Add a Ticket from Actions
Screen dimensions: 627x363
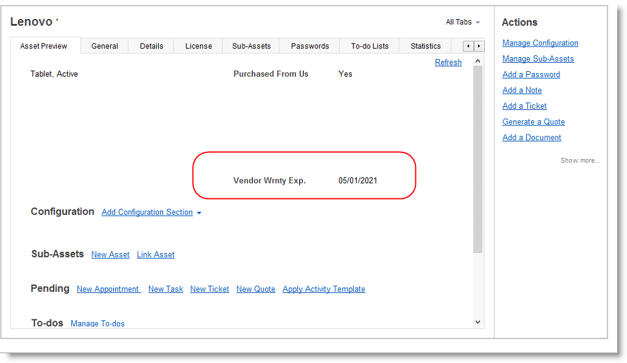pos(524,106)
